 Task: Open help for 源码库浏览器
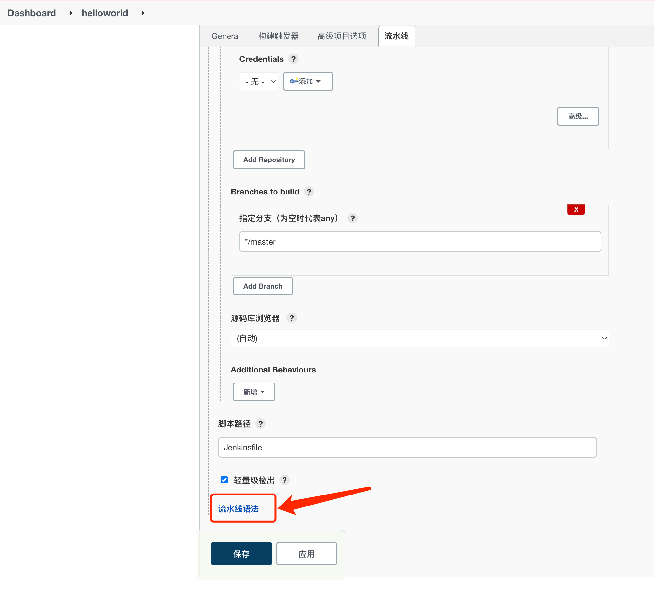tap(292, 318)
